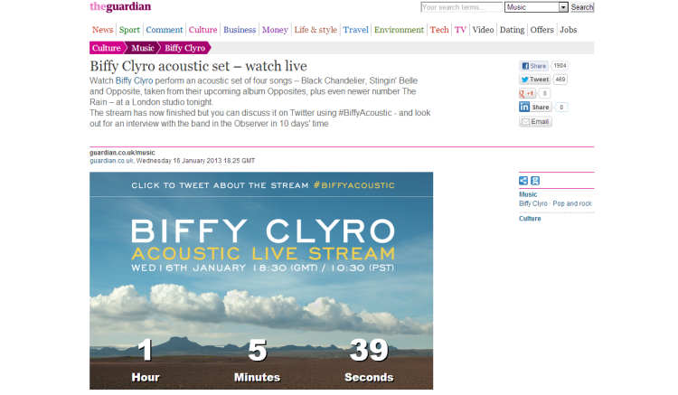Share article on Facebook
Image resolution: width=678 pixels, height=395 pixels.
533,66
